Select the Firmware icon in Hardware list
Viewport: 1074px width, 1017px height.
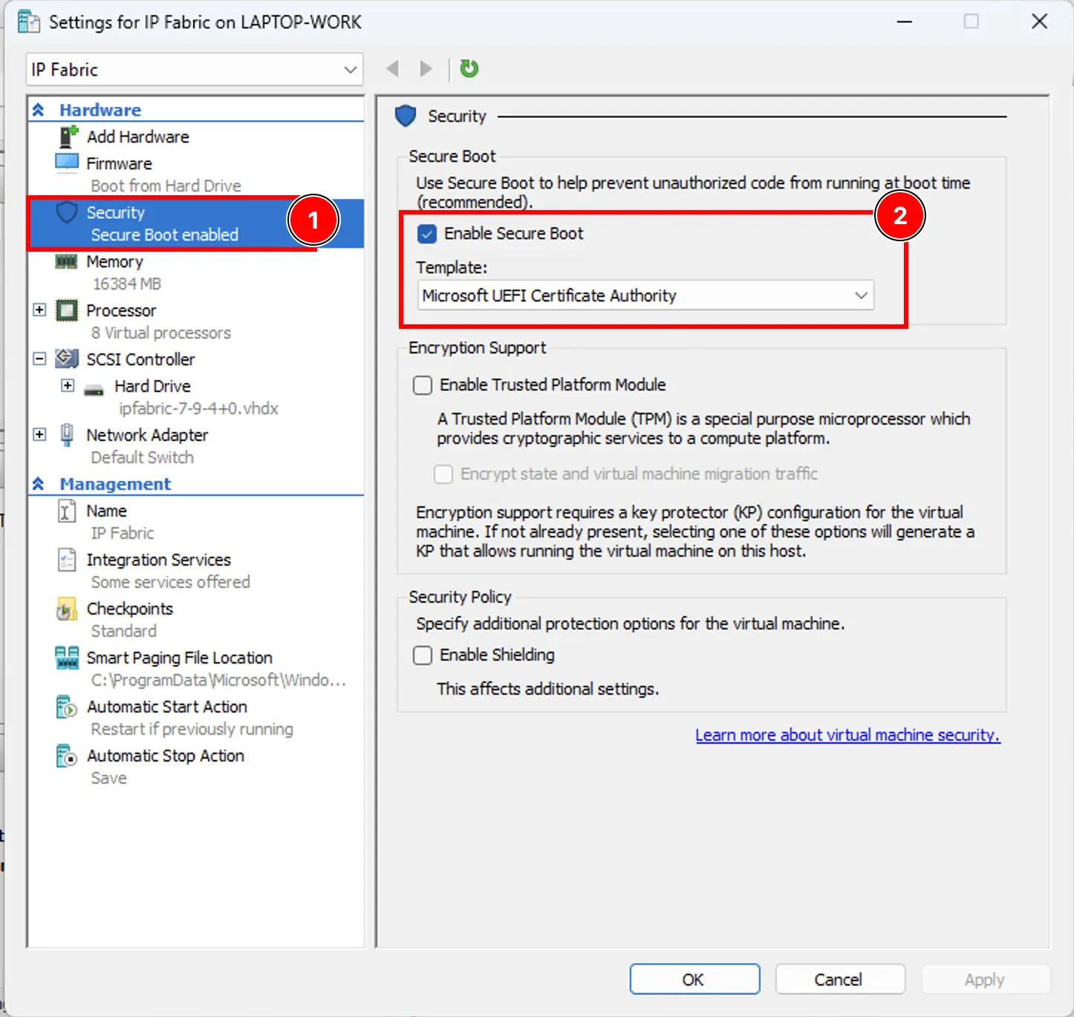coord(68,163)
